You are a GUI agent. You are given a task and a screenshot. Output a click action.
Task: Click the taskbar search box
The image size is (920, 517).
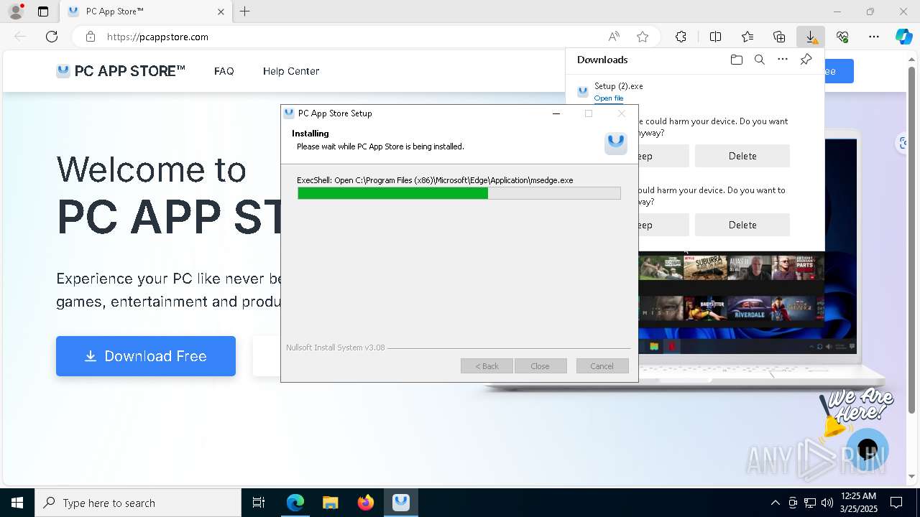pos(138,503)
